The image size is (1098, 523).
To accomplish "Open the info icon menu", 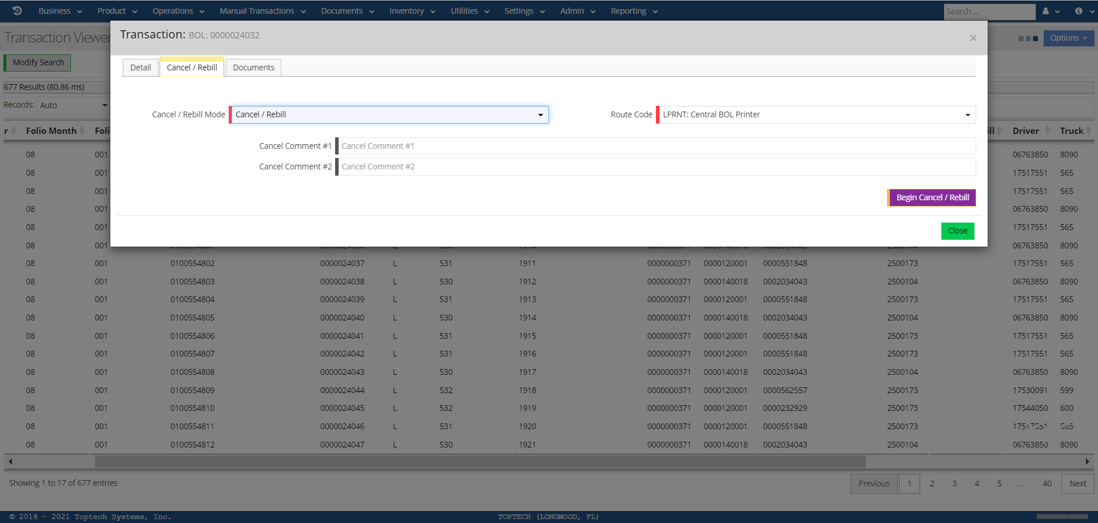I will pyautogui.click(x=1082, y=11).
